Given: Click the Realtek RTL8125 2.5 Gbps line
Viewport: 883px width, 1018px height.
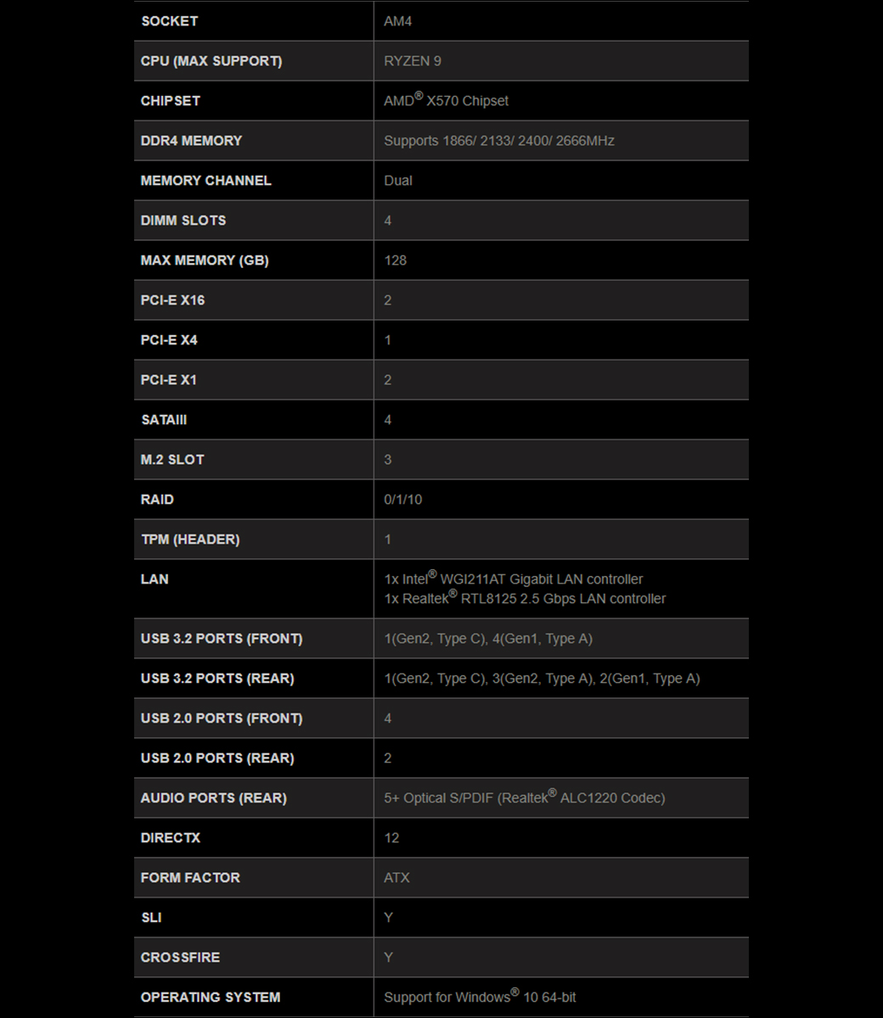Looking at the screenshot, I should [x=525, y=599].
